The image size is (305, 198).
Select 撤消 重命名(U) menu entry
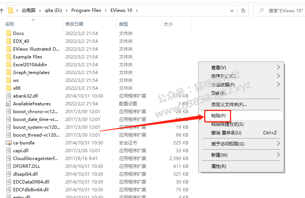coord(241,132)
